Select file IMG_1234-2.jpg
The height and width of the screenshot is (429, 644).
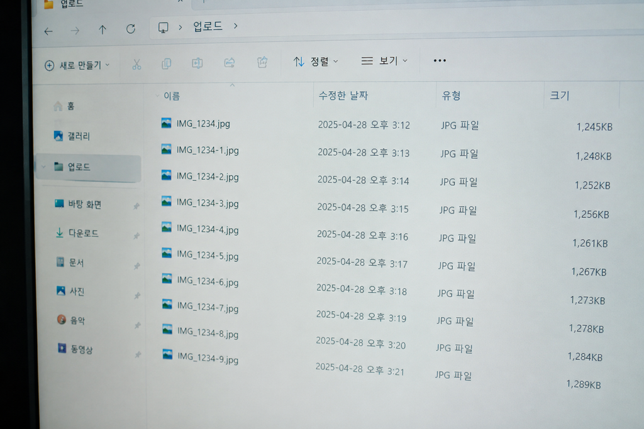pos(208,176)
